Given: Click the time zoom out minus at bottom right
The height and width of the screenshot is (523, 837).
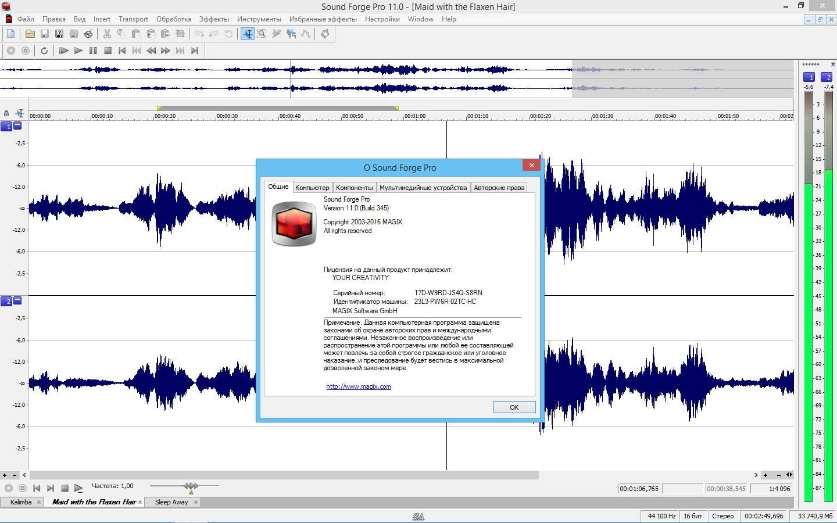Looking at the screenshot, I should point(779,475).
